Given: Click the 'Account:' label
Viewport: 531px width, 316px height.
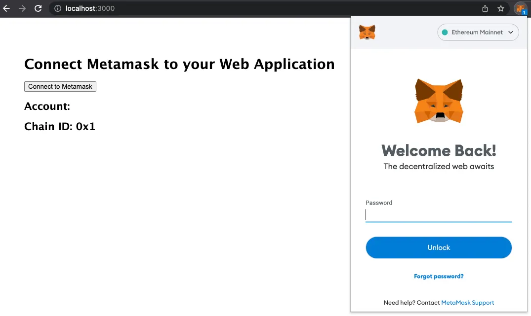Looking at the screenshot, I should (x=47, y=106).
